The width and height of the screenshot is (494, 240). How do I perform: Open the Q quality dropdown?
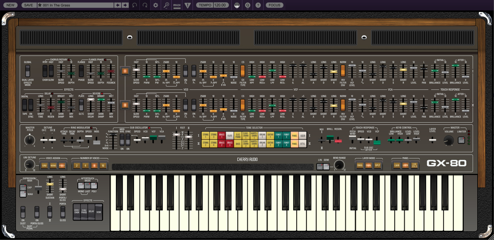pos(247,5)
